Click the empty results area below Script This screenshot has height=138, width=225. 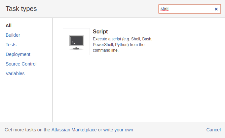coord(139,89)
